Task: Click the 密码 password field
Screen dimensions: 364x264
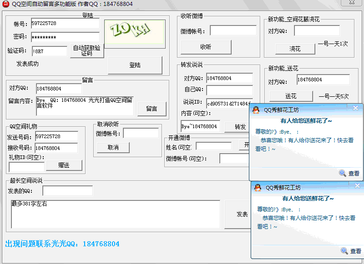Action: tap(65, 37)
